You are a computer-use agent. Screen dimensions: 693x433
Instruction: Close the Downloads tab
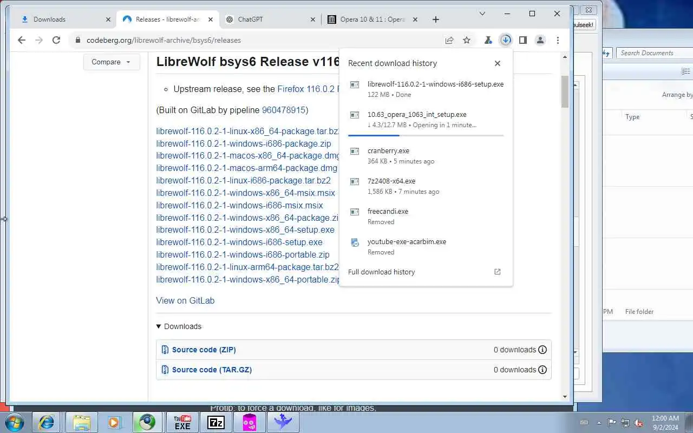pos(108,19)
